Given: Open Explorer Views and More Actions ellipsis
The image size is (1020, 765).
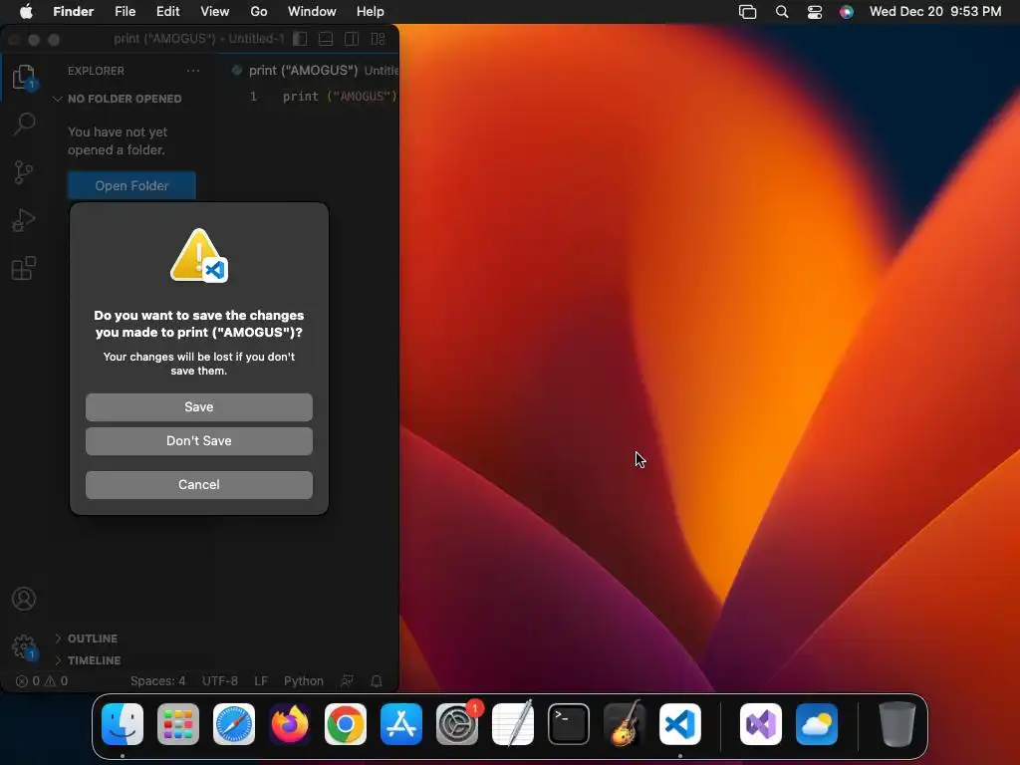Looking at the screenshot, I should (x=193, y=71).
